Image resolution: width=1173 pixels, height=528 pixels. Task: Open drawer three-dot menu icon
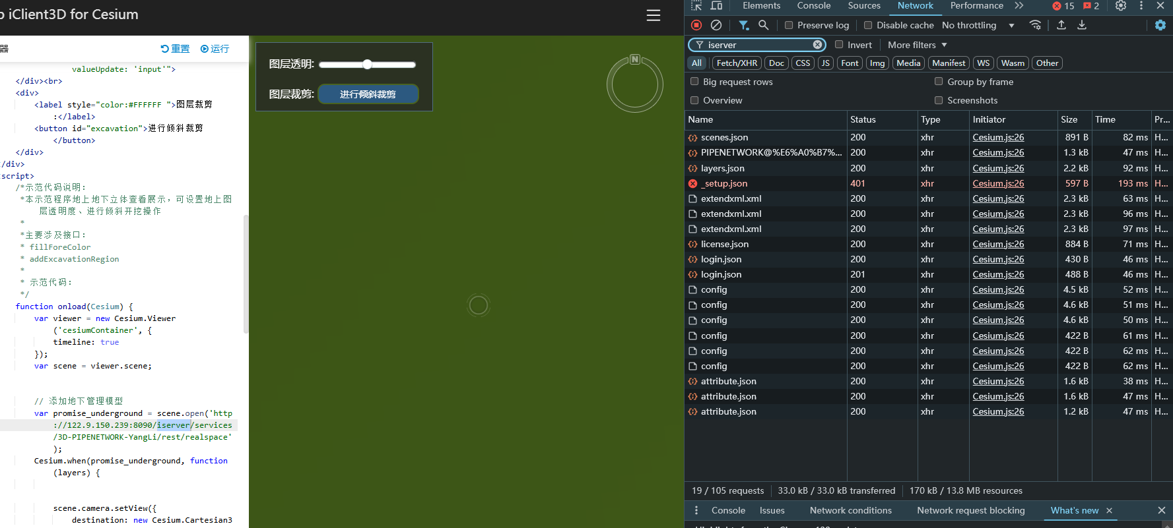pos(696,510)
